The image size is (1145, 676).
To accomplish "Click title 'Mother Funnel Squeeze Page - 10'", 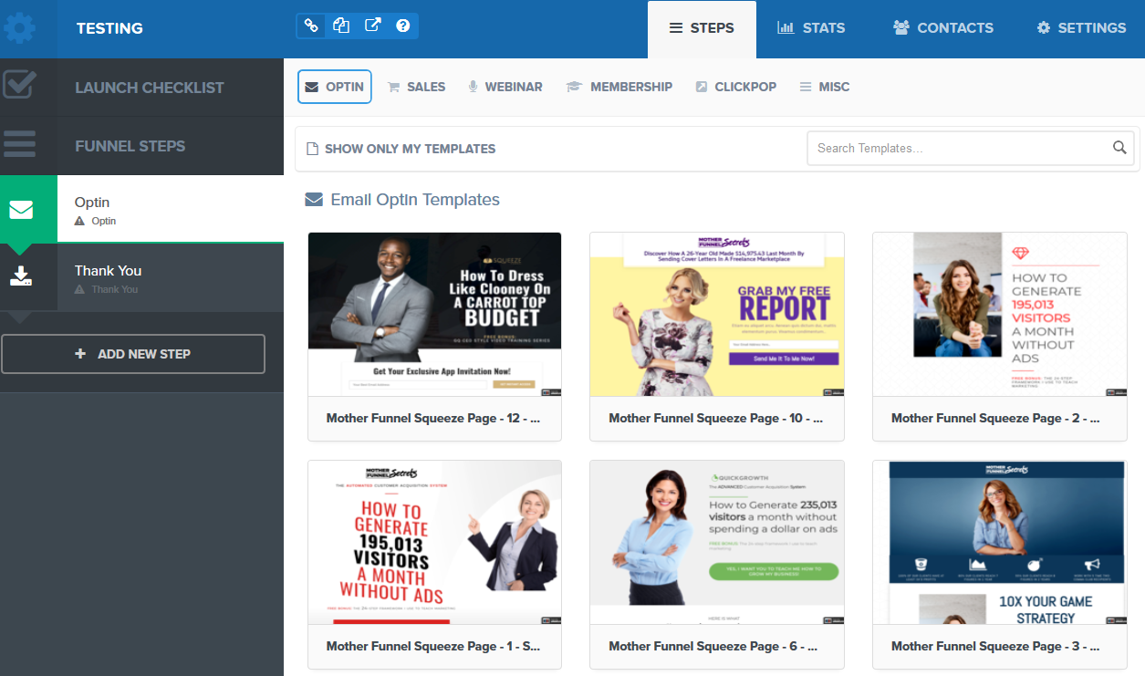I will [x=716, y=419].
